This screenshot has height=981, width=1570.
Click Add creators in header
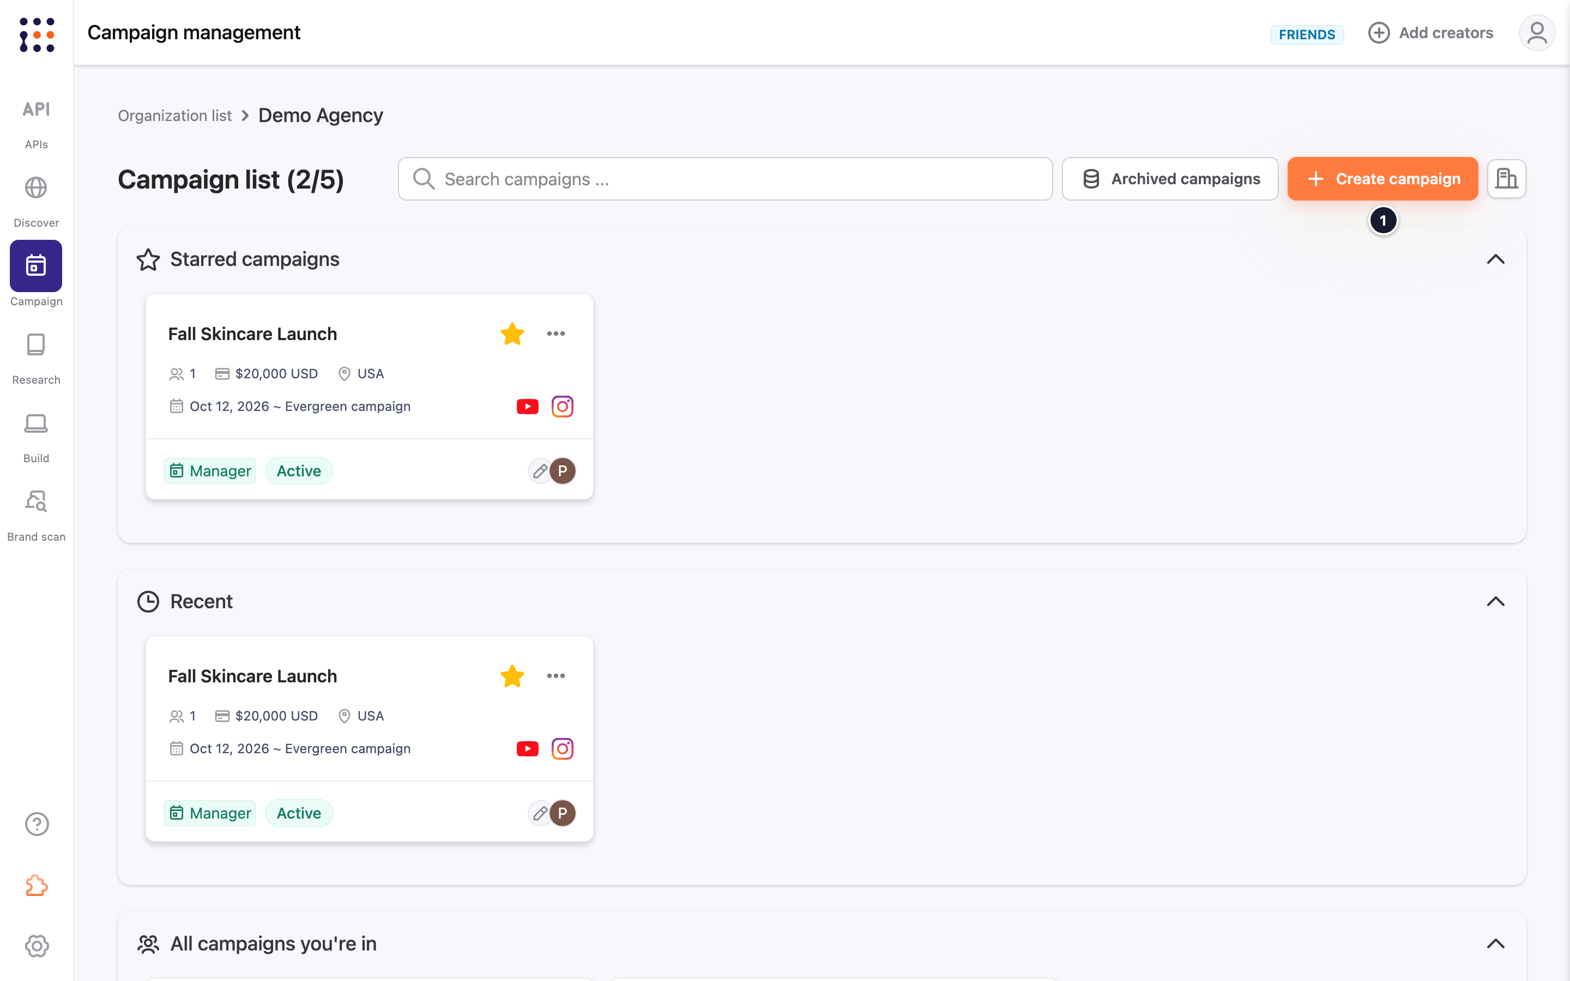tap(1430, 33)
